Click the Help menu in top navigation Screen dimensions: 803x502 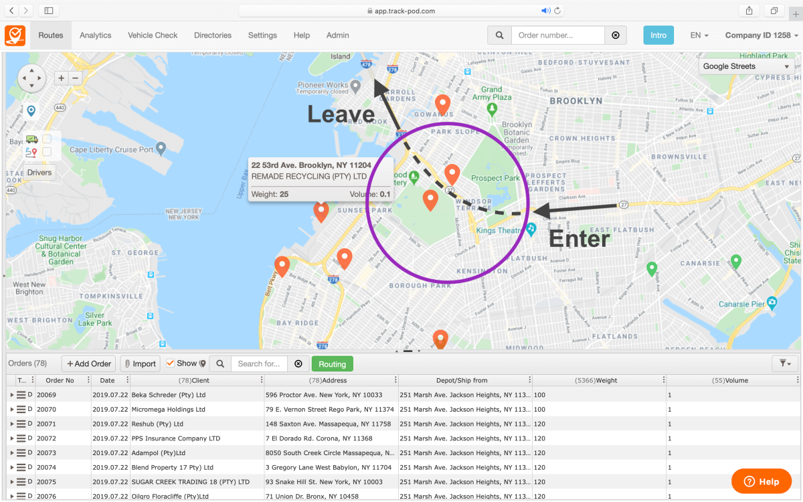(302, 35)
